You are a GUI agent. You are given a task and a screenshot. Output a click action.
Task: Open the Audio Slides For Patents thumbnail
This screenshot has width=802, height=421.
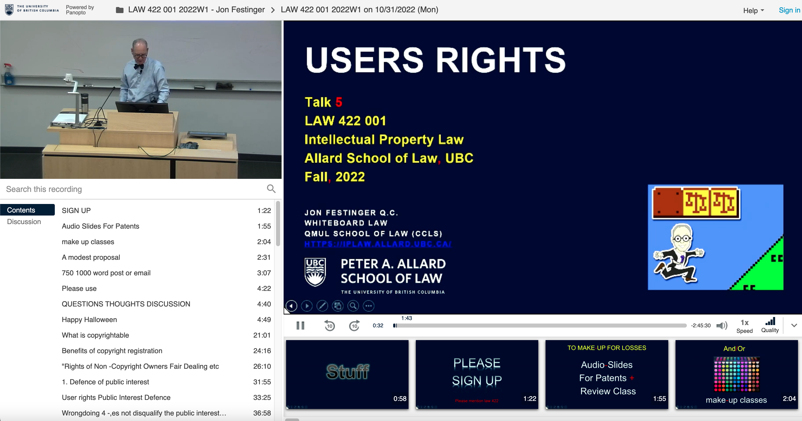(607, 374)
